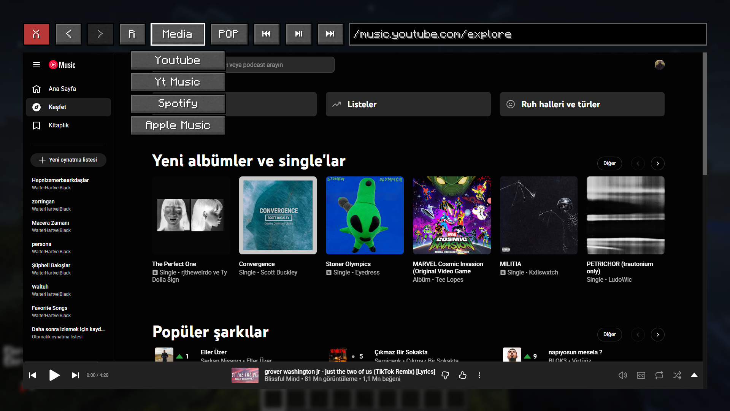The image size is (730, 411).
Task: Skip to next track in top toolbar
Action: [330, 34]
